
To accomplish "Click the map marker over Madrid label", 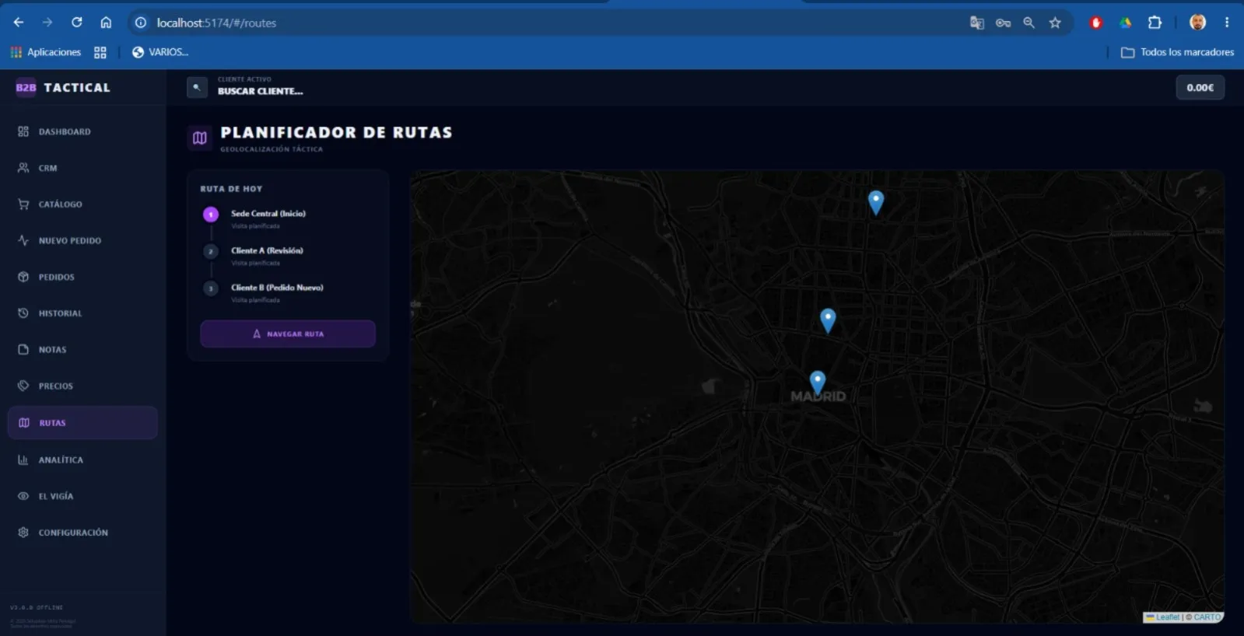I will (x=817, y=382).
